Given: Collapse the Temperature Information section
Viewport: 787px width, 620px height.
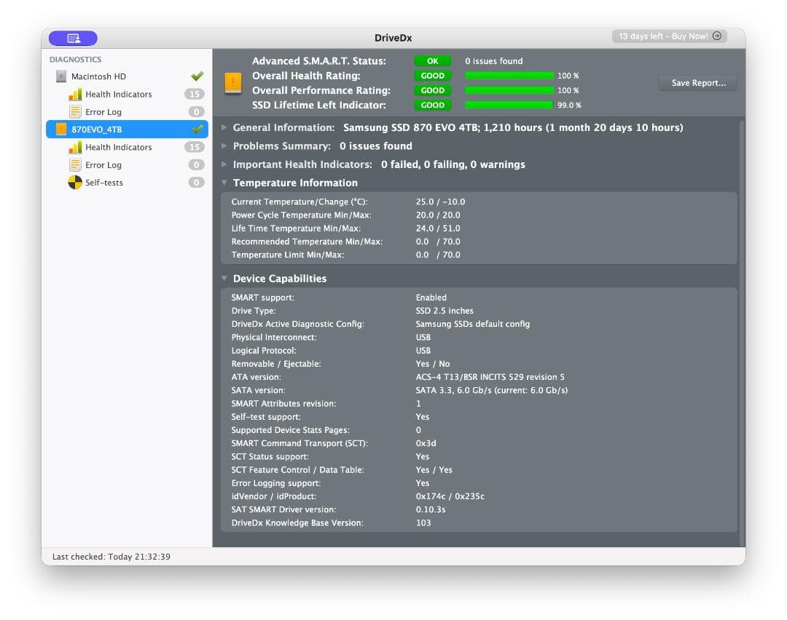Looking at the screenshot, I should (x=224, y=183).
